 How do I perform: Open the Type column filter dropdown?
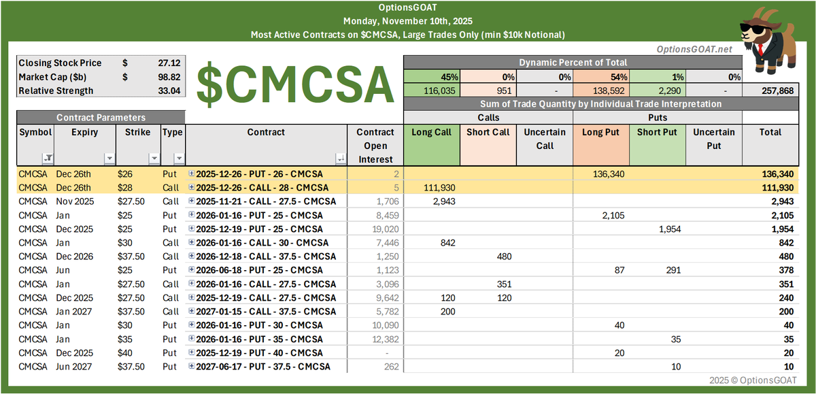[179, 159]
